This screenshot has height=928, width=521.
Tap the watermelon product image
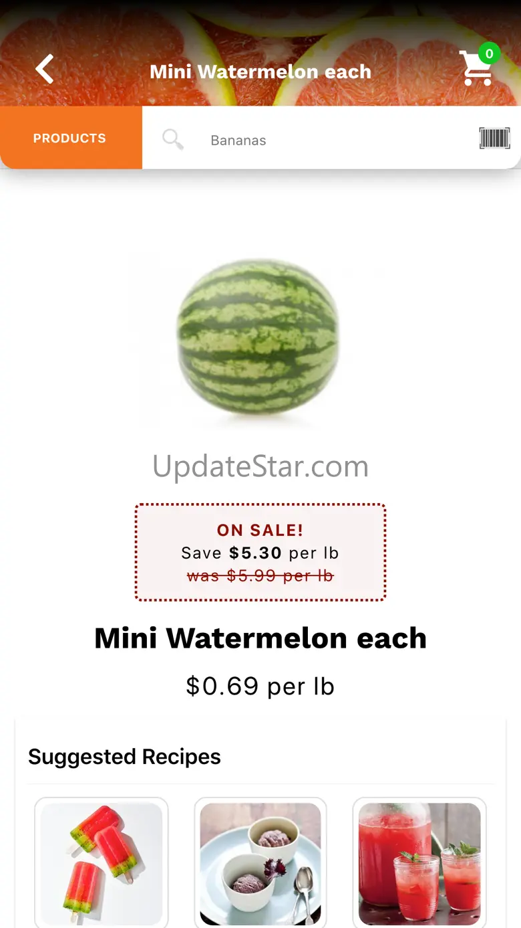[x=258, y=338]
